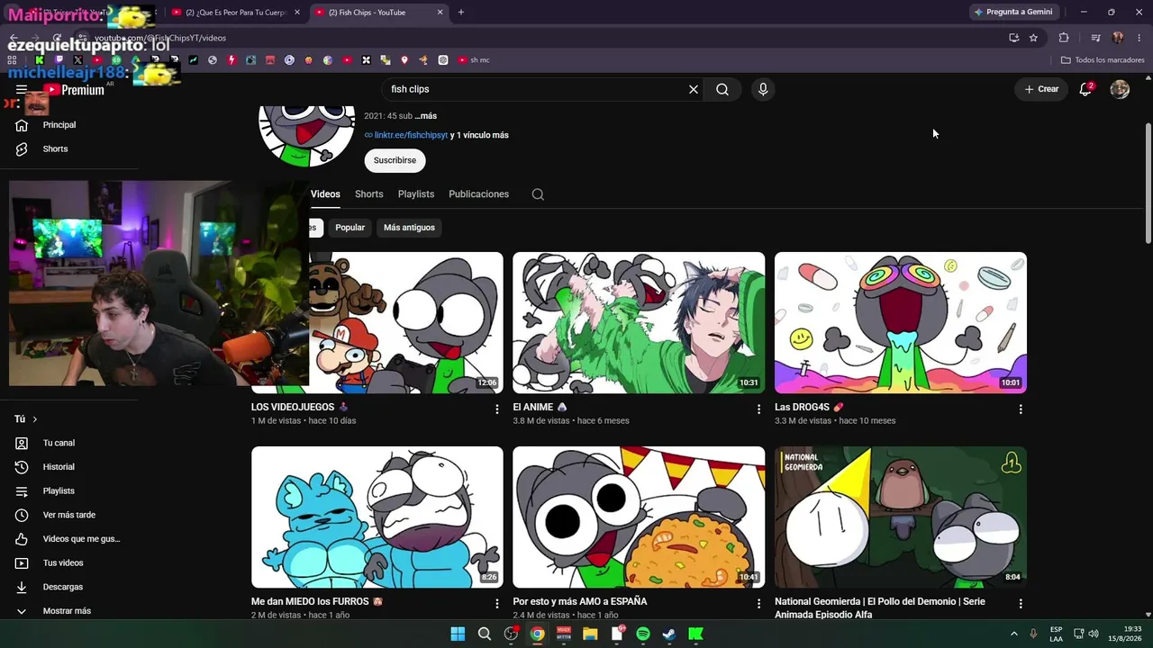Click the Crear button

coord(1041,89)
